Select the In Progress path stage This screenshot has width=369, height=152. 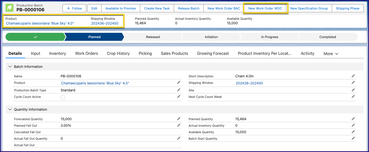pos(269,37)
